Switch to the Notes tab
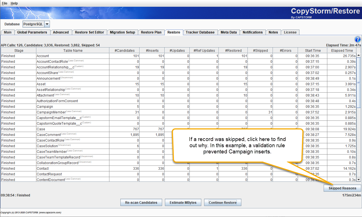 click(x=273, y=32)
